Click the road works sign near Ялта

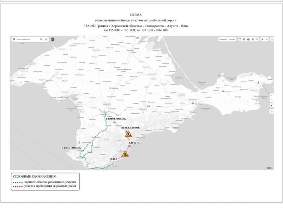[x=125, y=154]
